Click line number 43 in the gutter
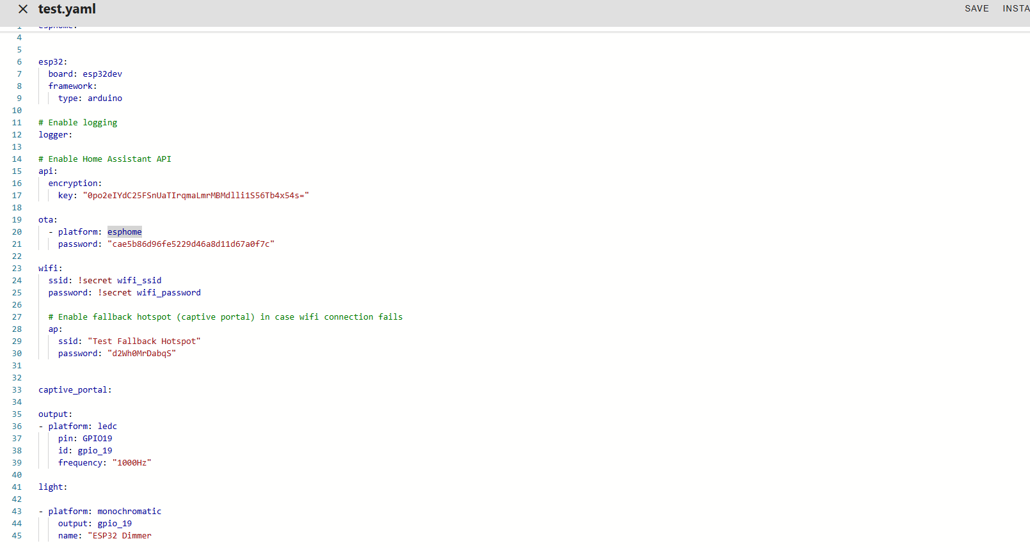 point(17,512)
